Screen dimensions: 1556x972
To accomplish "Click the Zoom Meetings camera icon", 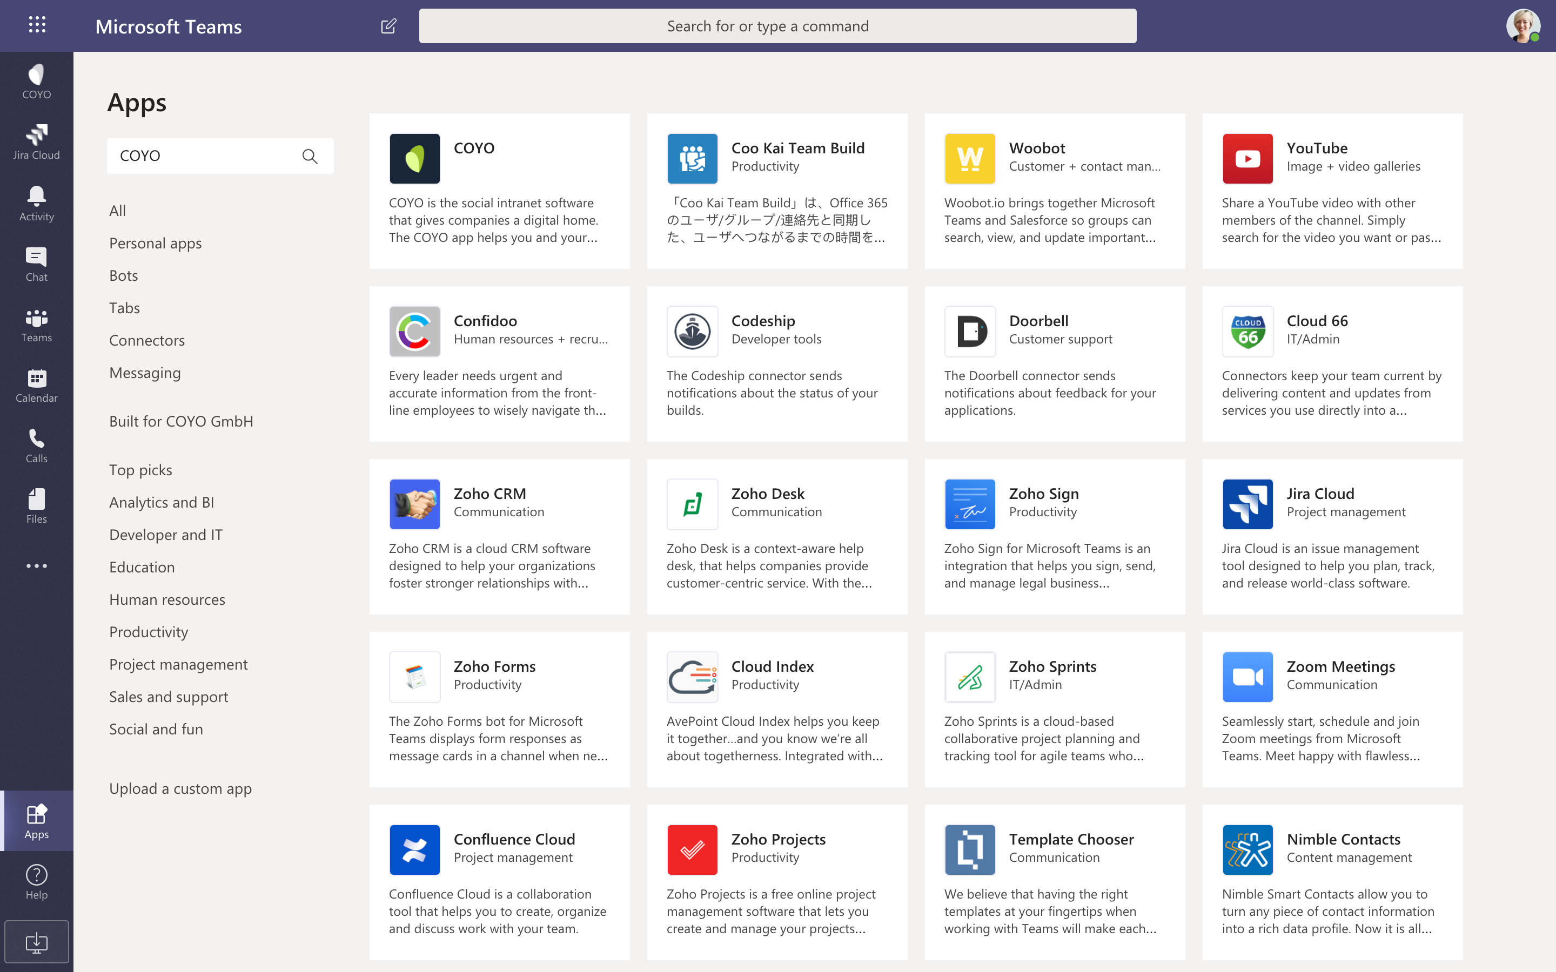I will pyautogui.click(x=1248, y=678).
